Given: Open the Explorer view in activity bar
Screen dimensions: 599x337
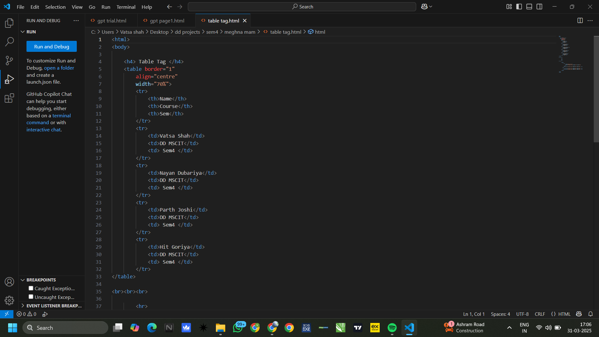Looking at the screenshot, I should [9, 23].
